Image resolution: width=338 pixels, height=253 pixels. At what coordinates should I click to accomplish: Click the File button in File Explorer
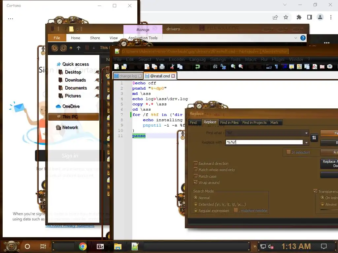57,38
